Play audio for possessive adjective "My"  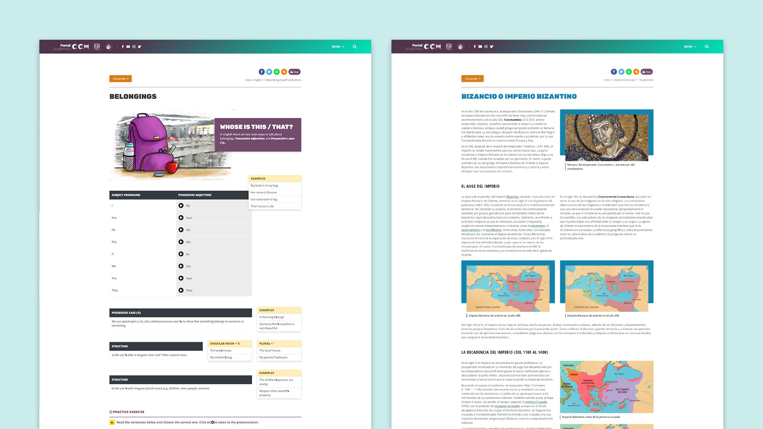point(181,206)
